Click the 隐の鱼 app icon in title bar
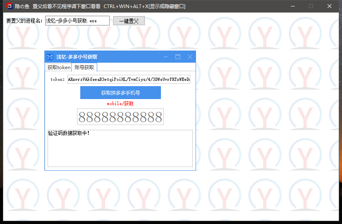342x224 pixels. point(9,6)
